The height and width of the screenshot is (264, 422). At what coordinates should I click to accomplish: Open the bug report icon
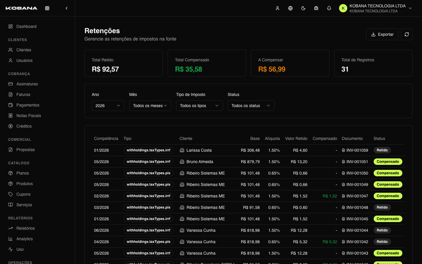[x=316, y=8]
